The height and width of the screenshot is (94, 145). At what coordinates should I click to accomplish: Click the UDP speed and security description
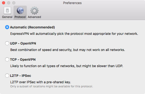point(67,50)
